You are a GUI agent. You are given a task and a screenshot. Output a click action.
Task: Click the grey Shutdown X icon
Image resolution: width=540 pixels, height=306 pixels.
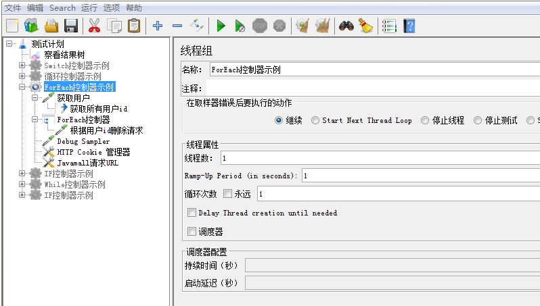pos(279,26)
